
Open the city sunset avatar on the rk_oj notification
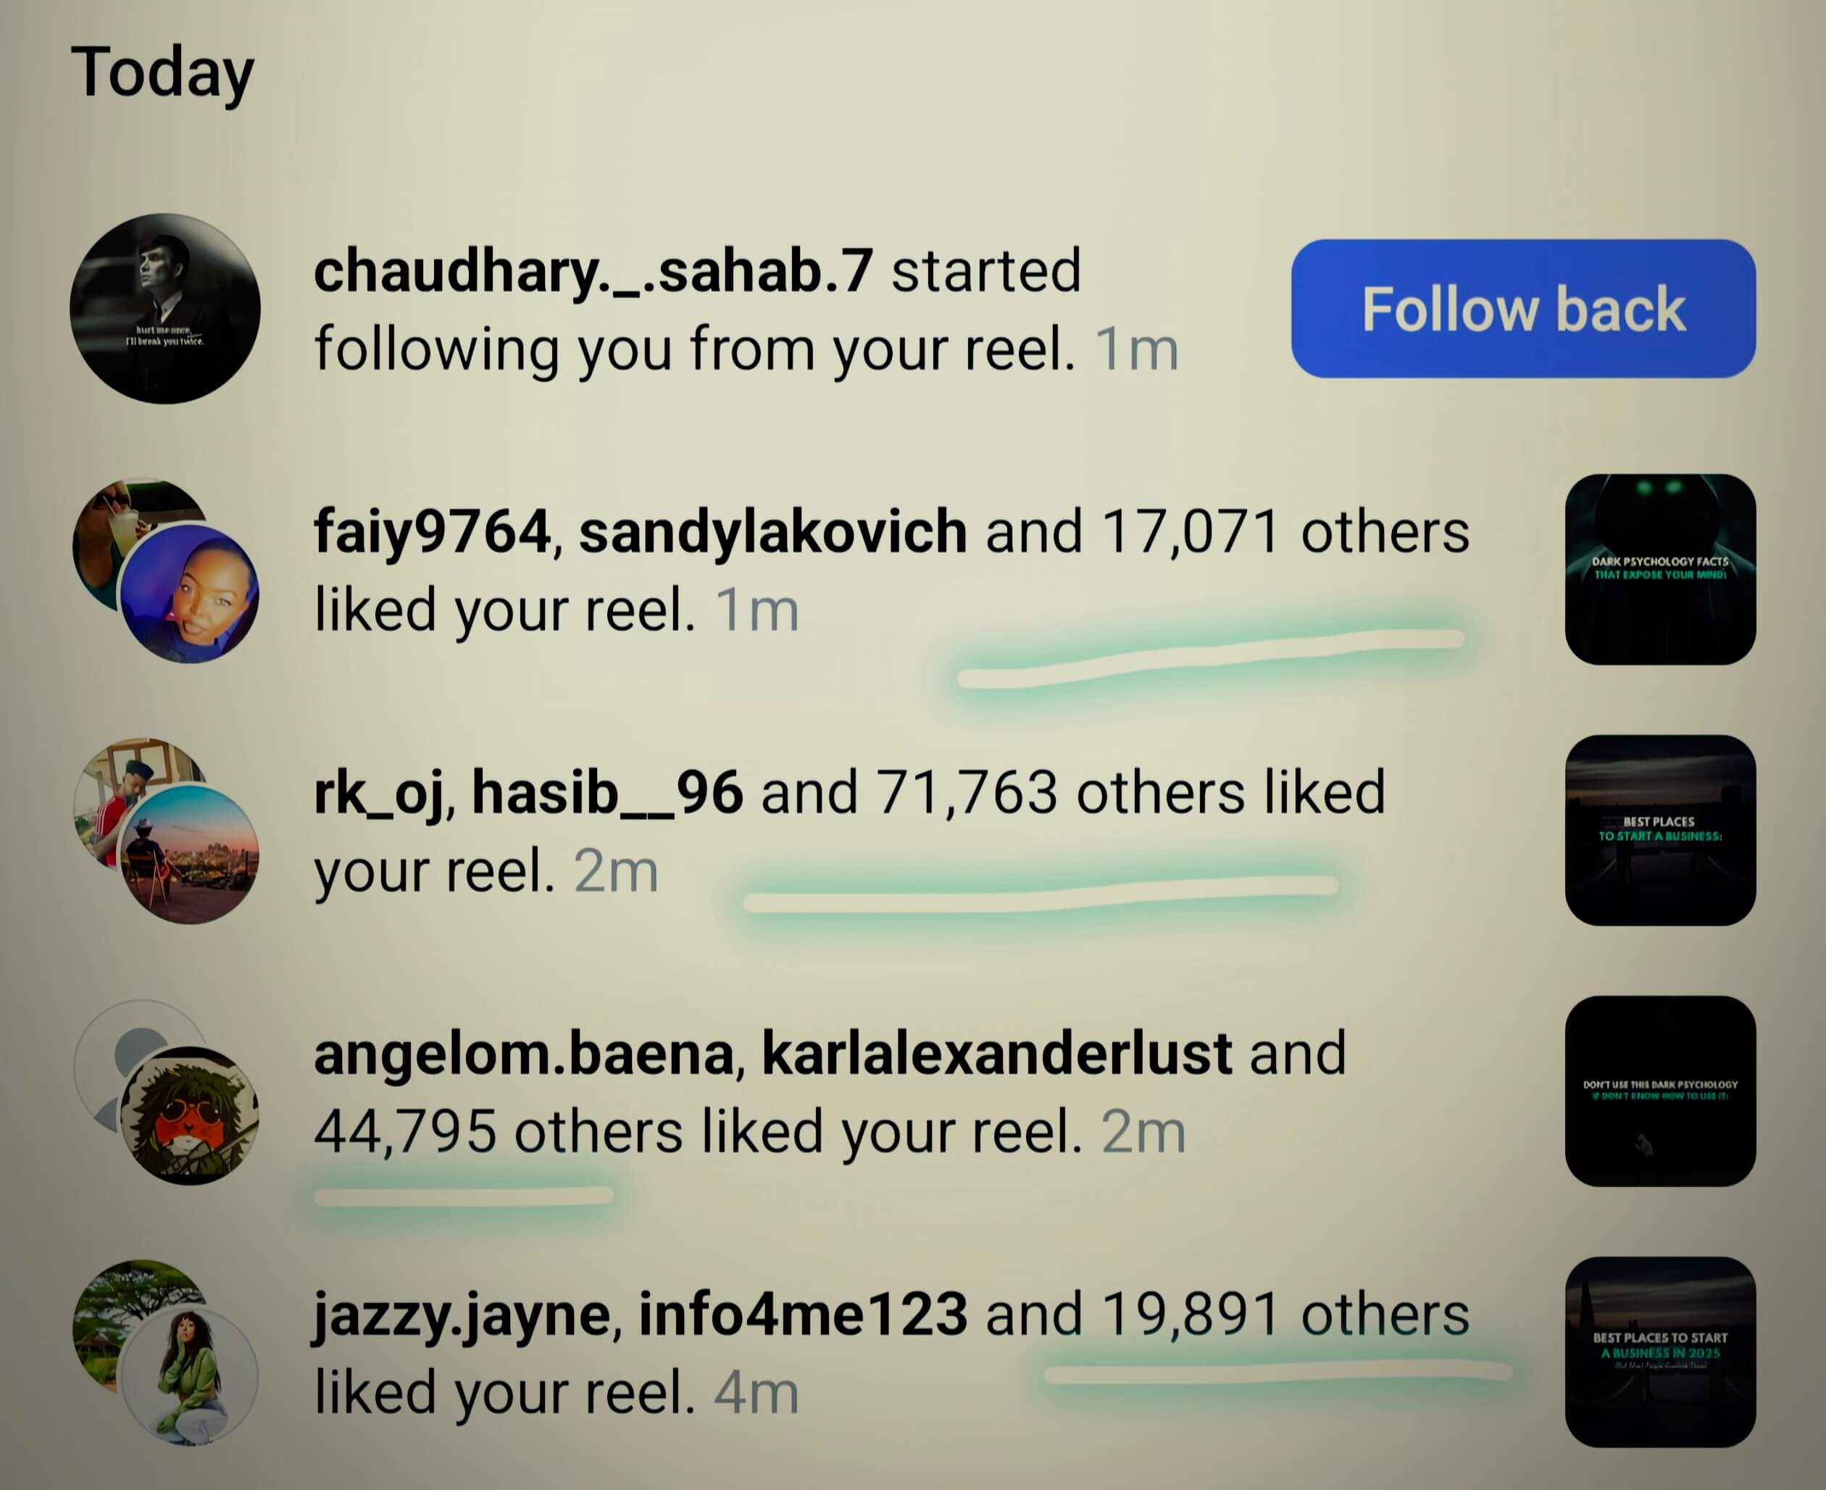190,855
